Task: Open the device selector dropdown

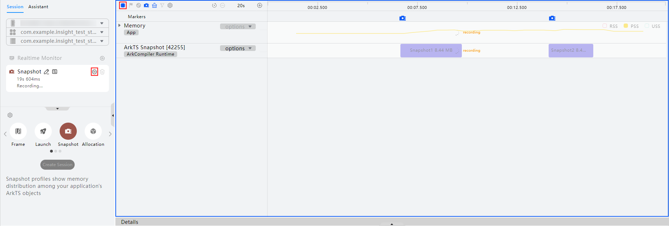Action: click(58, 23)
